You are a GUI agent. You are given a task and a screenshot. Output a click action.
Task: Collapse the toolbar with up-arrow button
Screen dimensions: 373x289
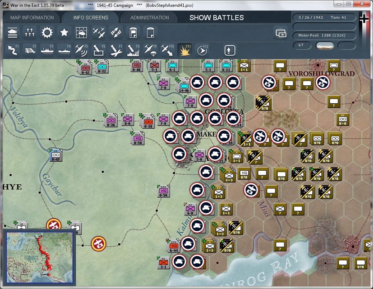pyautogui.click(x=230, y=50)
